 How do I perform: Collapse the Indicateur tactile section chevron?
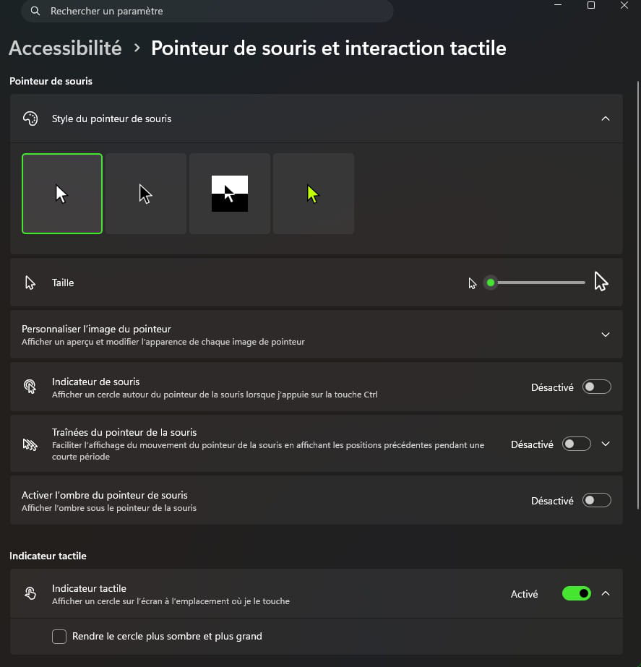pyautogui.click(x=606, y=593)
